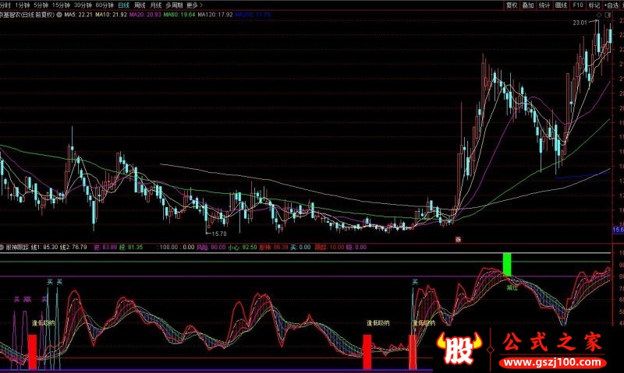Image resolution: width=624 pixels, height=373 pixels.
Task: Click the 小心: 92.50 indicator value
Action: [x=242, y=247]
